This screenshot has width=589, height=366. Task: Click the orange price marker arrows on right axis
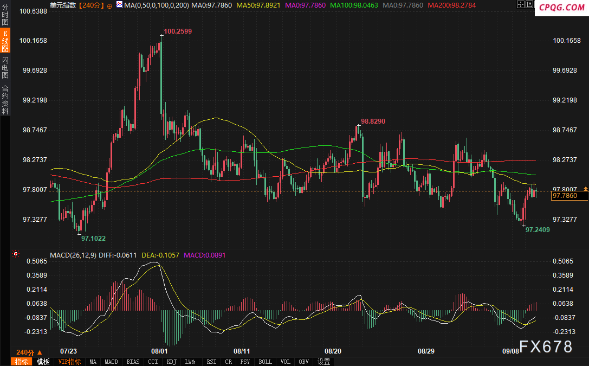pos(586,189)
